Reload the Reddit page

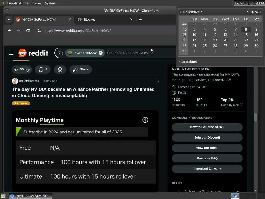(28, 31)
